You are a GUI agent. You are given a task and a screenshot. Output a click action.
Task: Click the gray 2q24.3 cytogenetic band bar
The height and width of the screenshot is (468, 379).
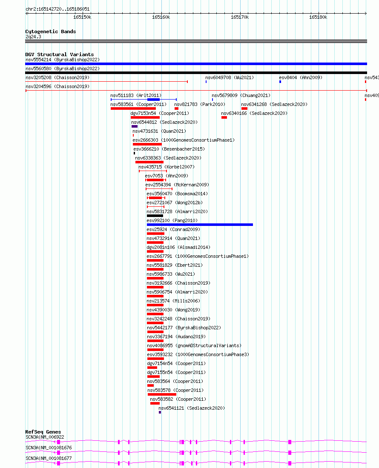(196, 42)
